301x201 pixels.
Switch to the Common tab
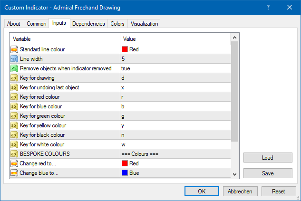coord(37,24)
